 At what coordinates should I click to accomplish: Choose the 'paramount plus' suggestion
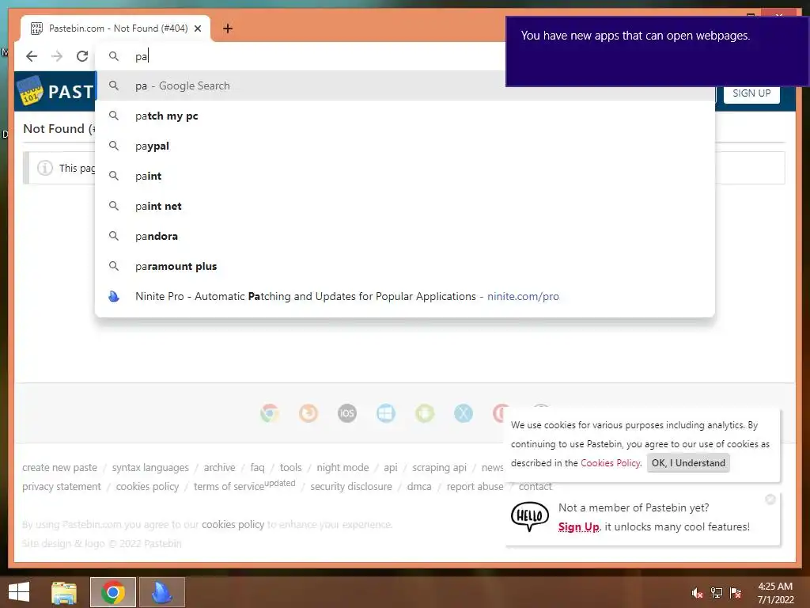pyautogui.click(x=405, y=266)
